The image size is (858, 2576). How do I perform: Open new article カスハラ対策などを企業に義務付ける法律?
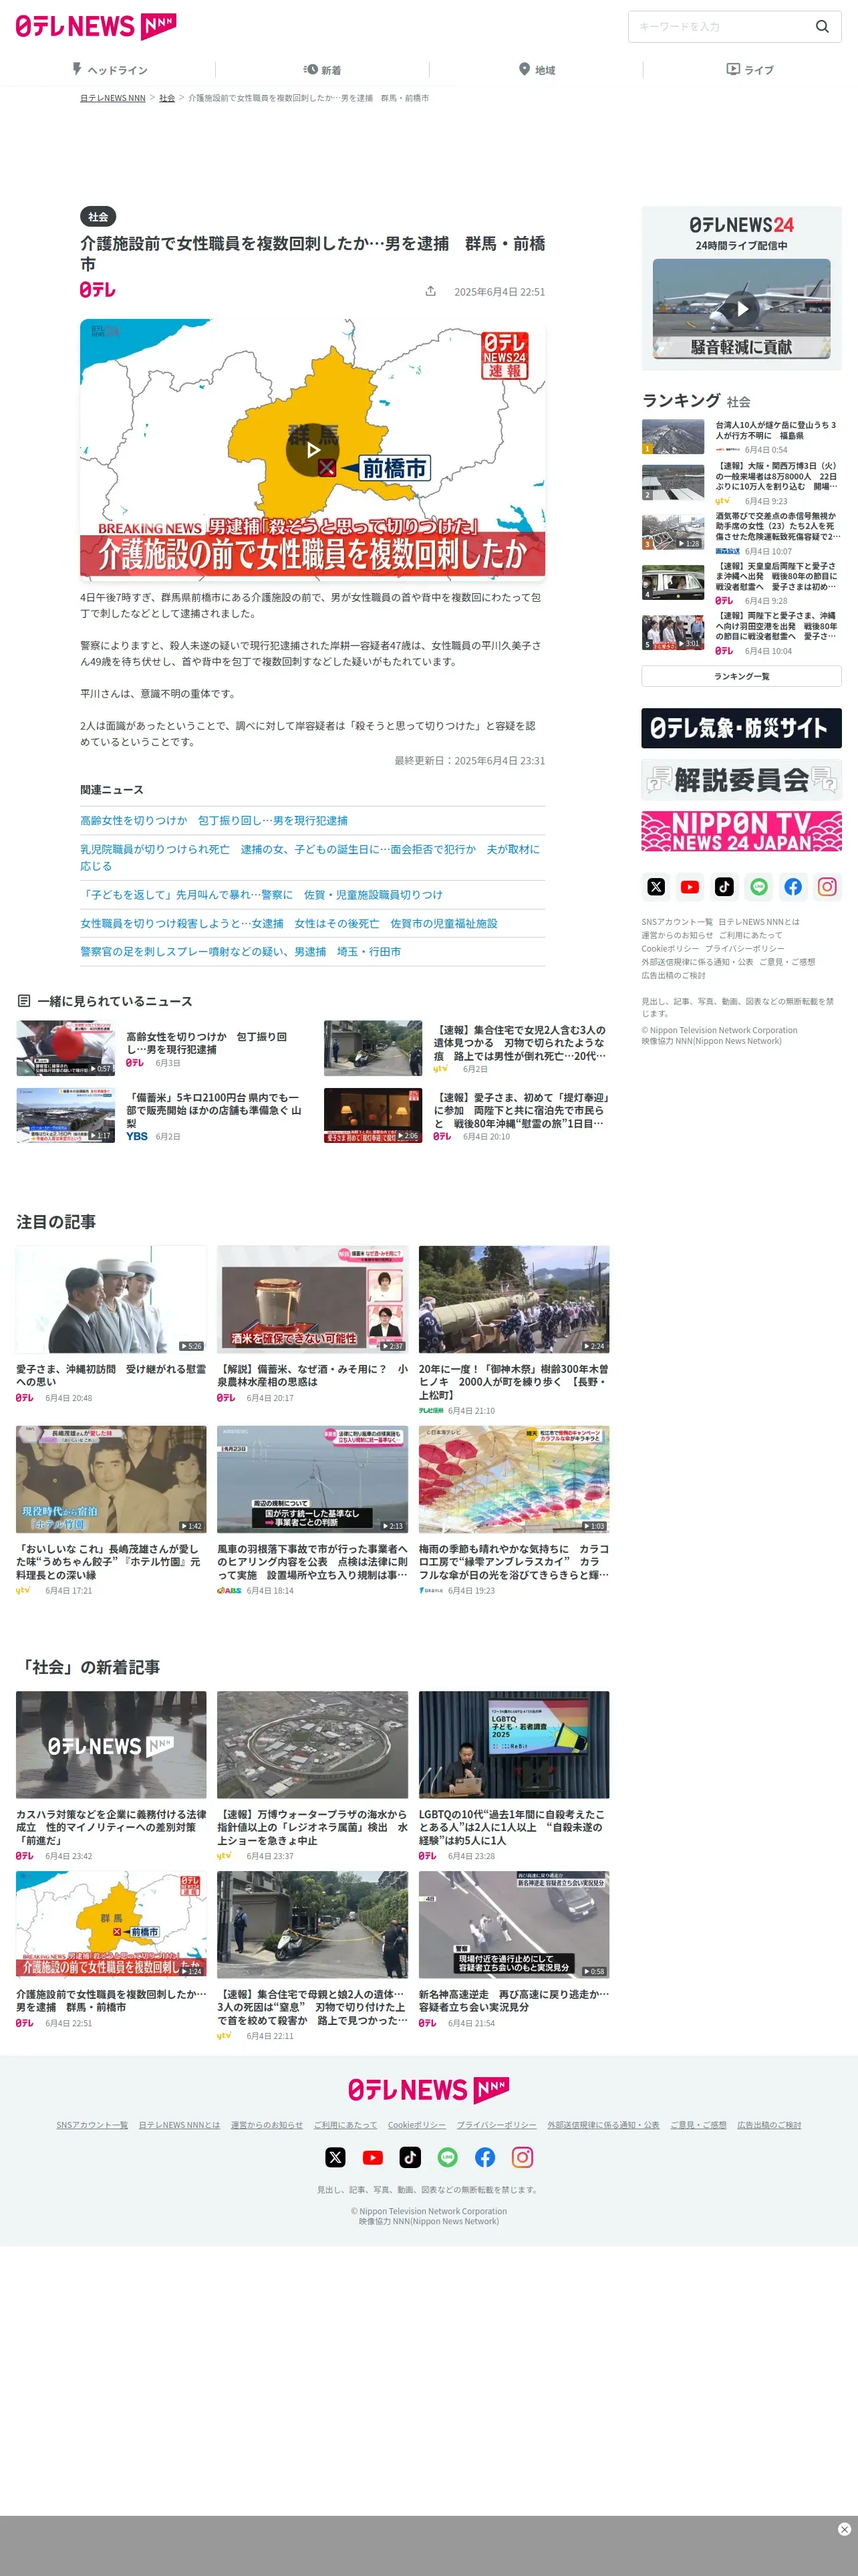111,1745
